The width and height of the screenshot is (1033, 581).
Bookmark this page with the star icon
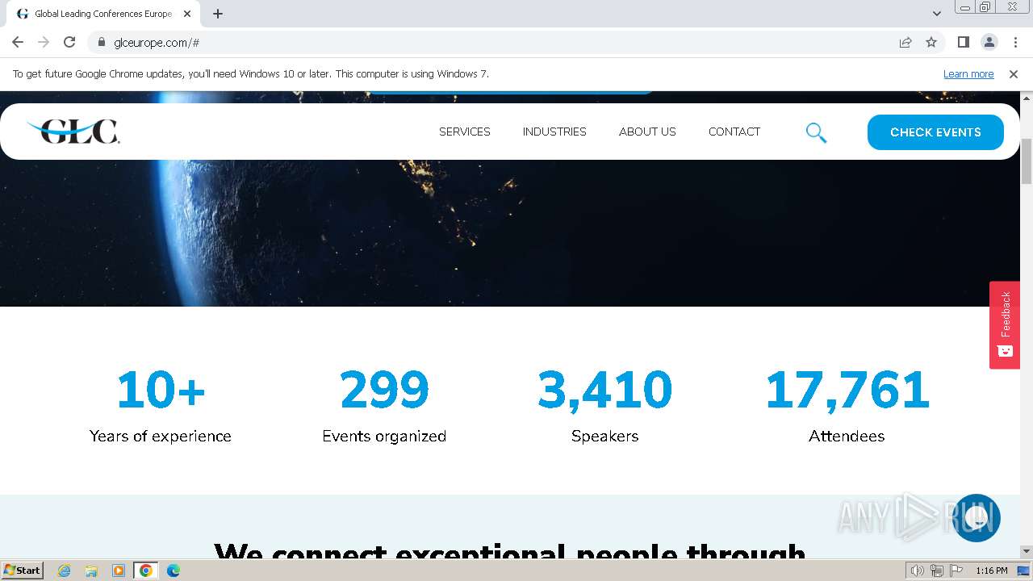click(931, 42)
